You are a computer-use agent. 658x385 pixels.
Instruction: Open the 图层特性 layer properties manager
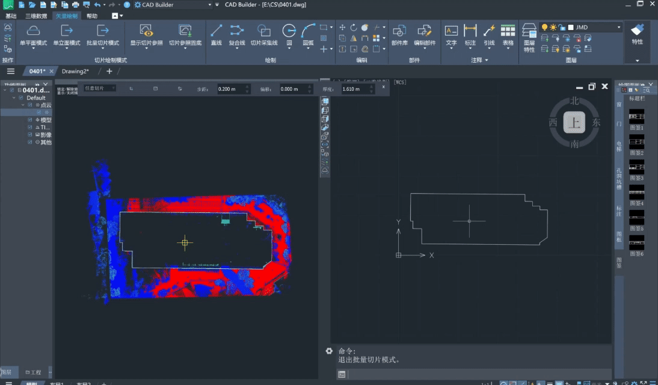(529, 32)
